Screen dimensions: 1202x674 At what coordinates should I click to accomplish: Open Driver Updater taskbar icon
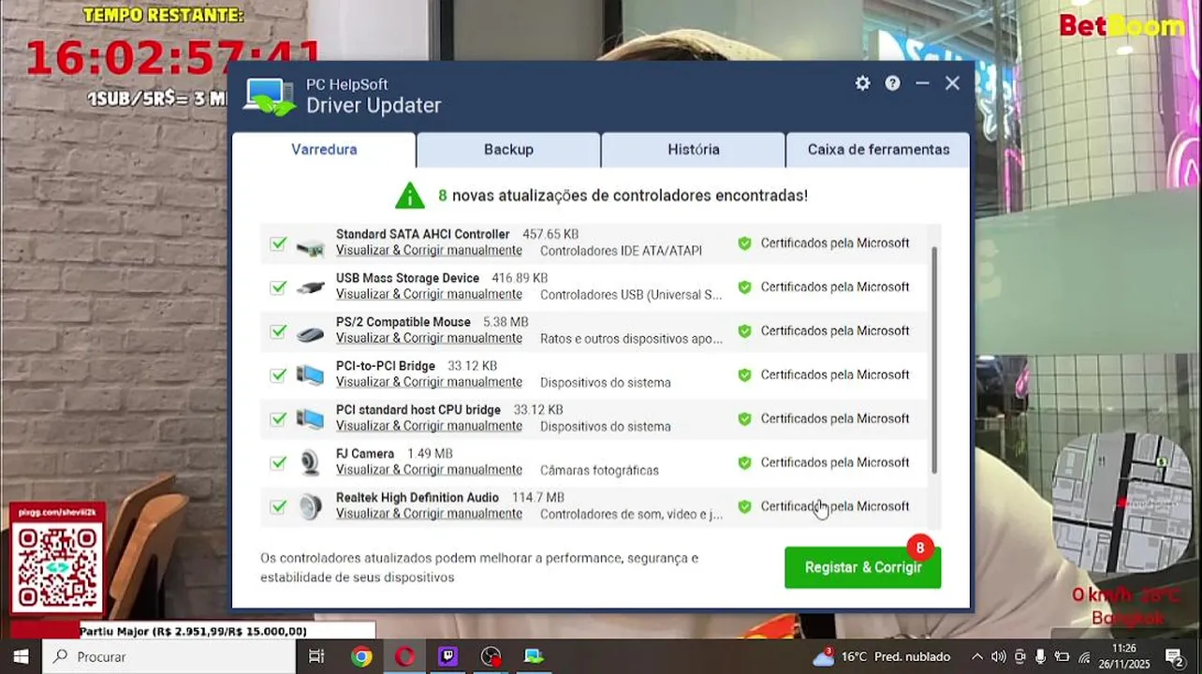point(534,656)
